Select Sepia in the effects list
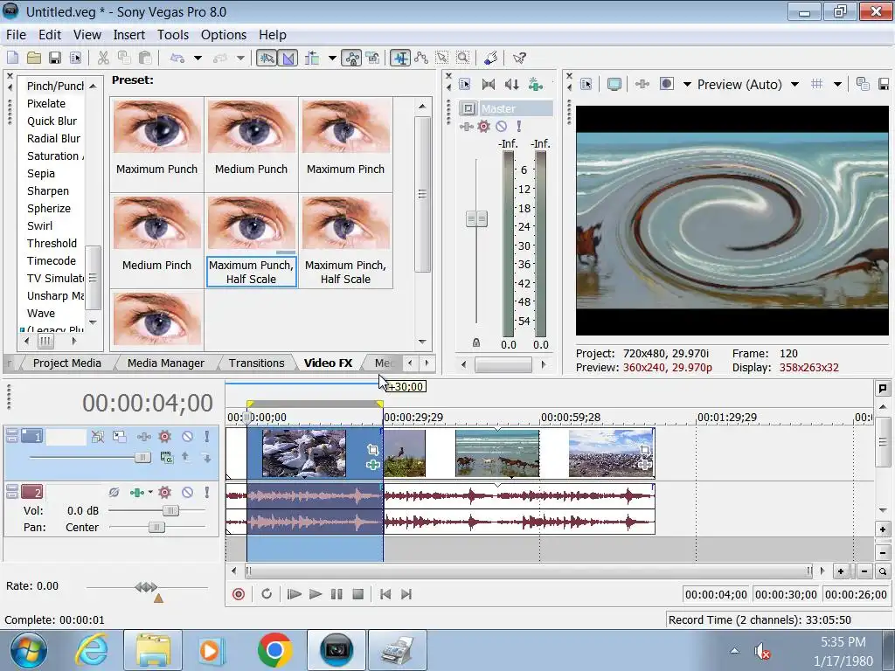Viewport: 895px width, 671px height. (41, 174)
